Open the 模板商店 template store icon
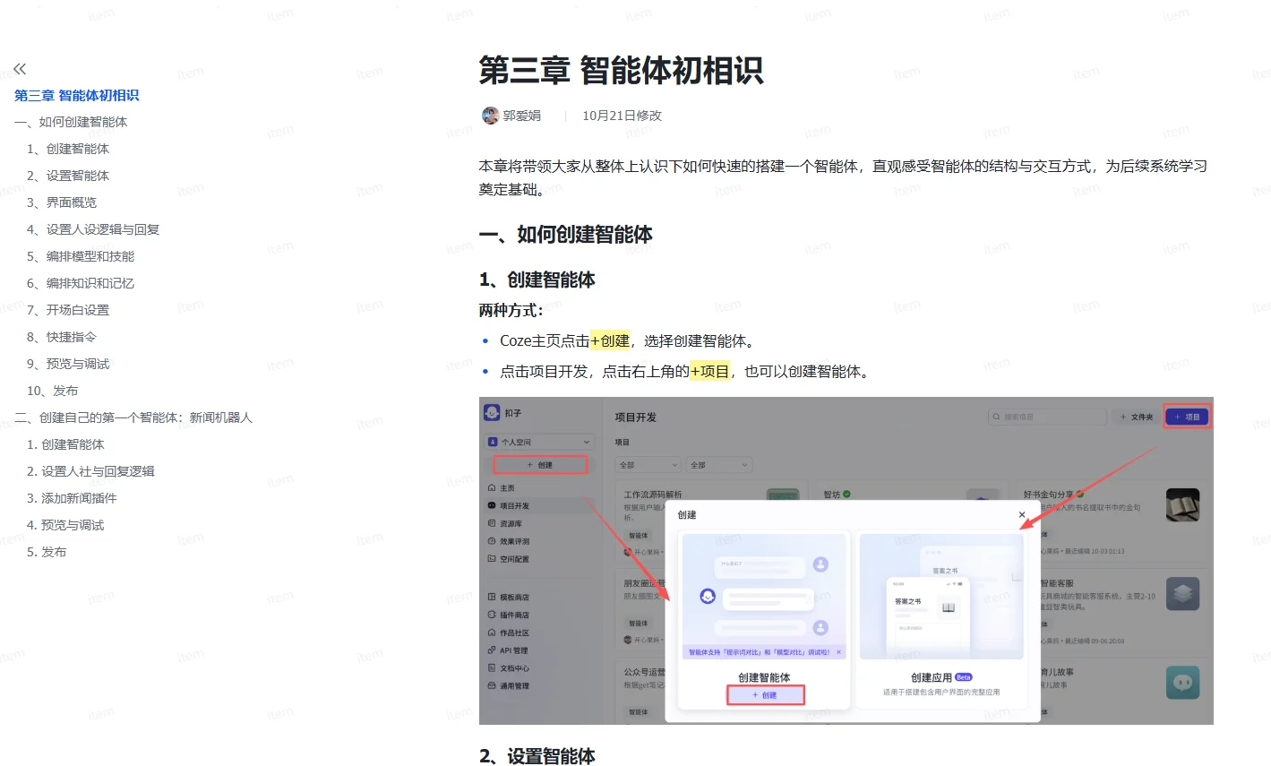The image size is (1271, 766). pos(491,597)
